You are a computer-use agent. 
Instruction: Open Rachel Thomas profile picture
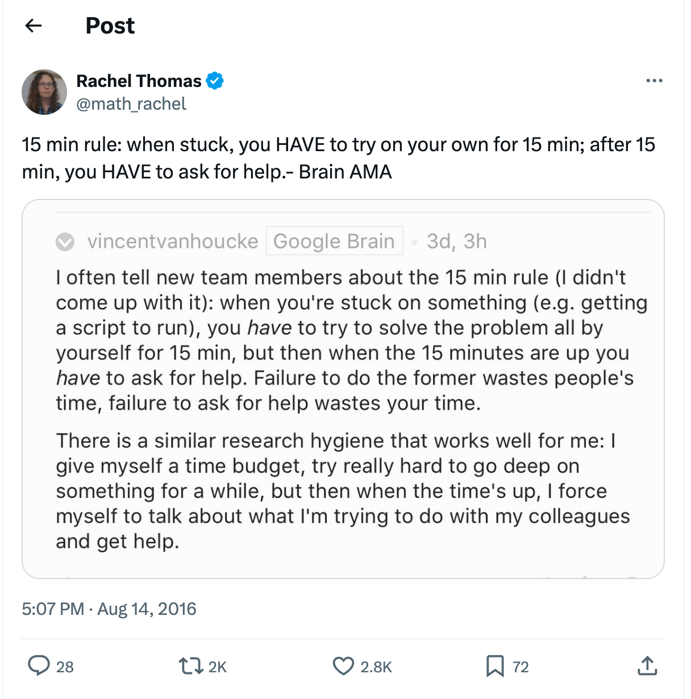(x=44, y=92)
